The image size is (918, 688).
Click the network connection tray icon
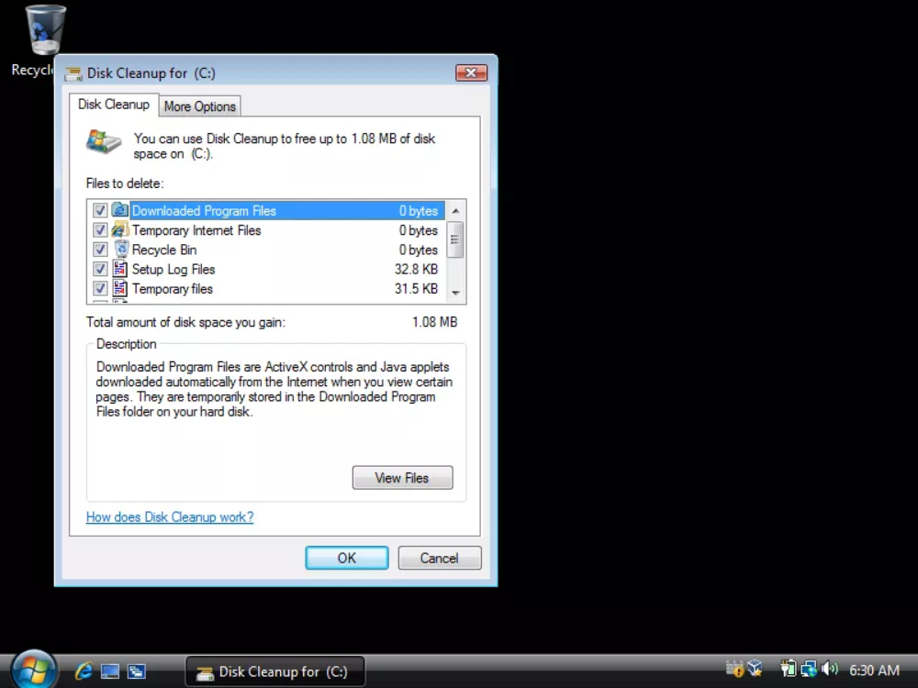809,668
